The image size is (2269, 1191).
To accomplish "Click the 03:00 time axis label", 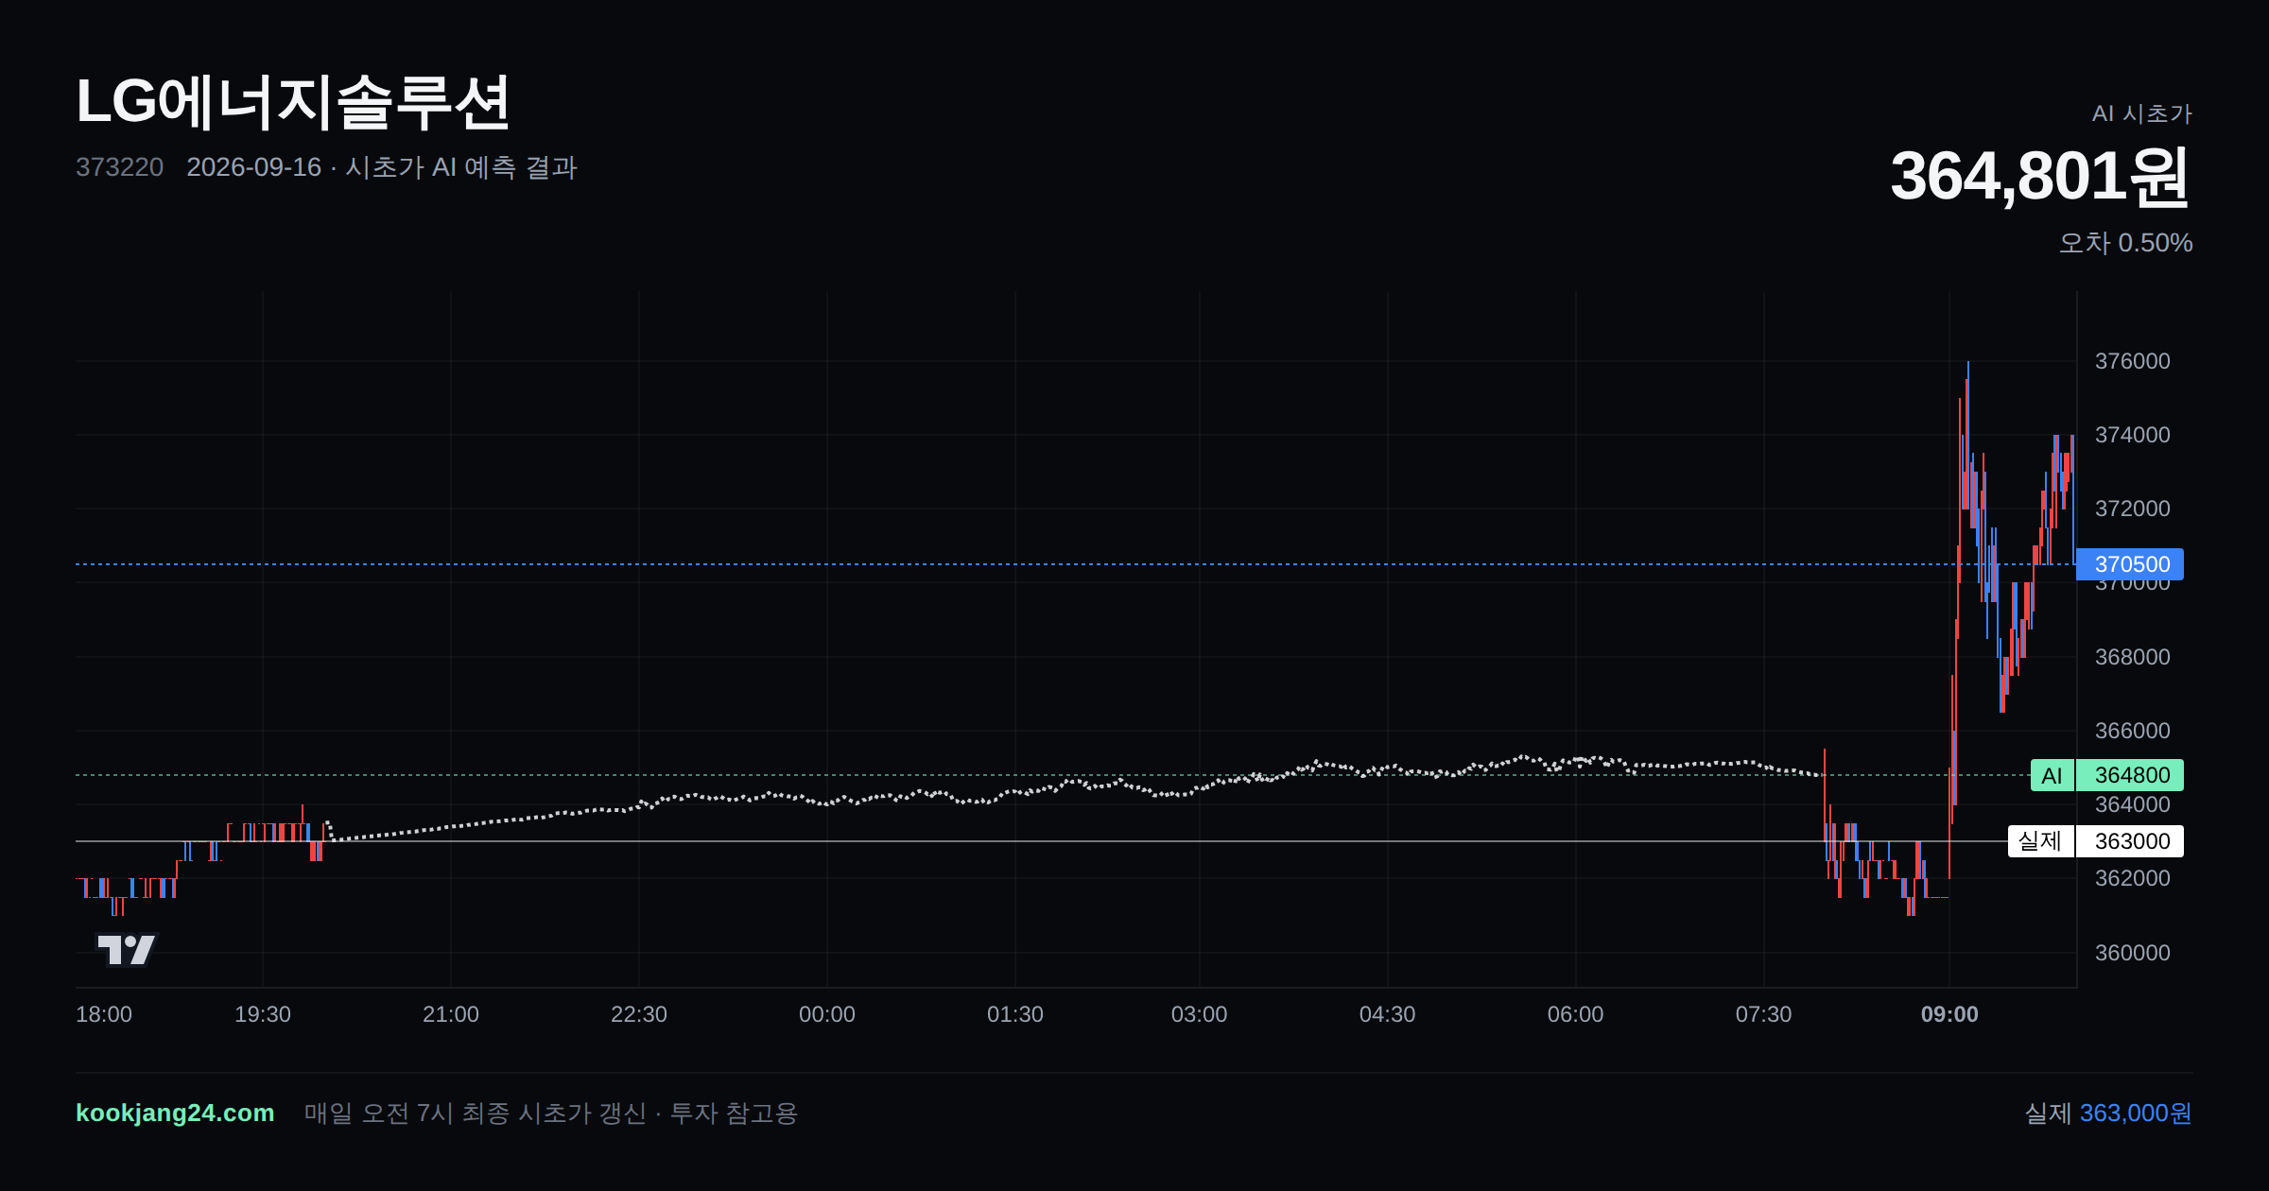I will (1200, 1014).
